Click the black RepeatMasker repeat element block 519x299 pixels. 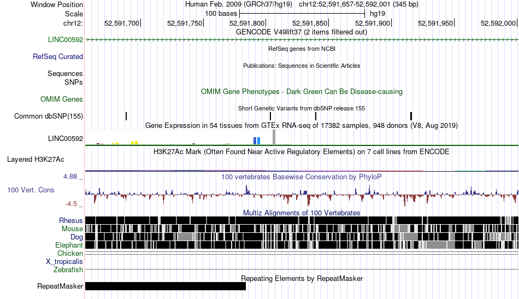(166, 286)
